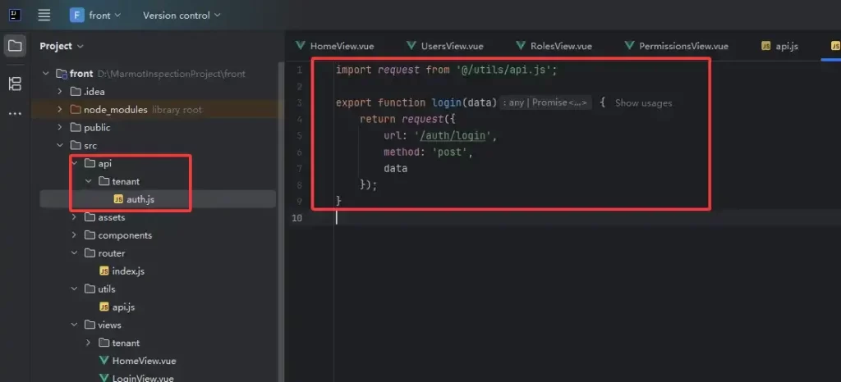Click the Show usages inlay link
Screen dimensions: 841x382
click(x=643, y=103)
